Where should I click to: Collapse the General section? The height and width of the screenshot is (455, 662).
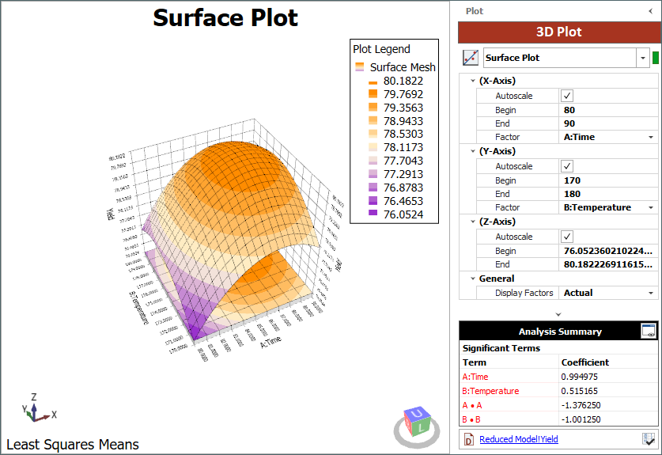(x=472, y=279)
